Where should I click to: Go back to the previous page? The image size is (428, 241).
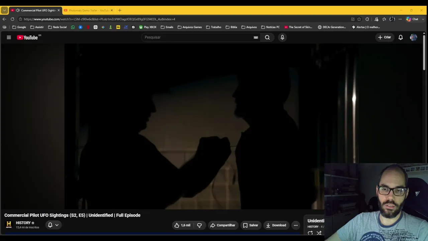[4, 19]
